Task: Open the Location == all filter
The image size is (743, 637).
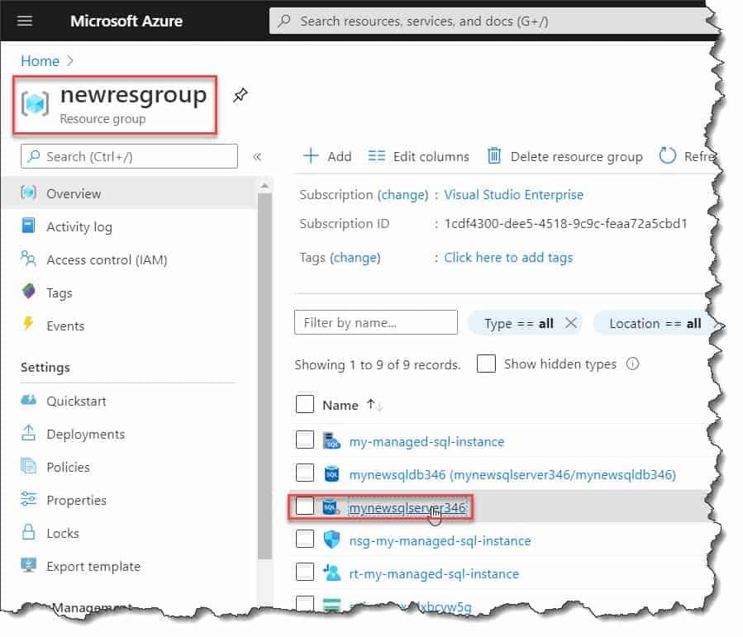Action: pos(655,324)
